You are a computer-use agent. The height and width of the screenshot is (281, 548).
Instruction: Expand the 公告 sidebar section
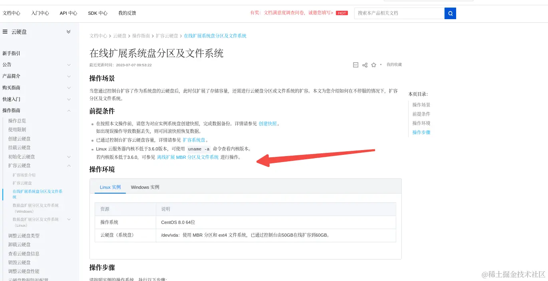pyautogui.click(x=69, y=65)
